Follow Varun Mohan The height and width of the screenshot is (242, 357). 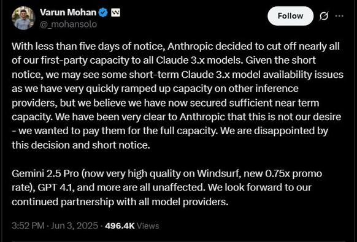pyautogui.click(x=290, y=16)
